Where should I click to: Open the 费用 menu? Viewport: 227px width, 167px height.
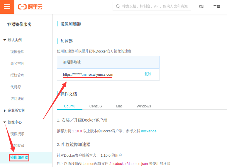point(202,6)
